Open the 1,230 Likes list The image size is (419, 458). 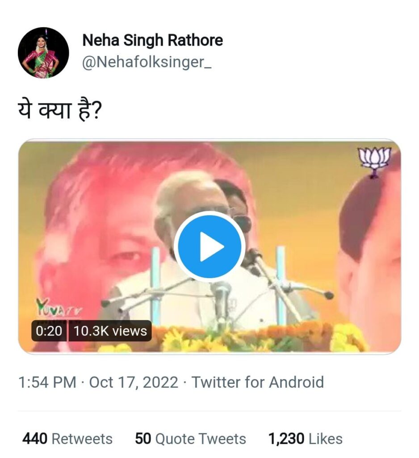click(305, 438)
